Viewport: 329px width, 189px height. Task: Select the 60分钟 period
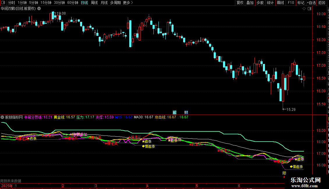click(x=73, y=3)
